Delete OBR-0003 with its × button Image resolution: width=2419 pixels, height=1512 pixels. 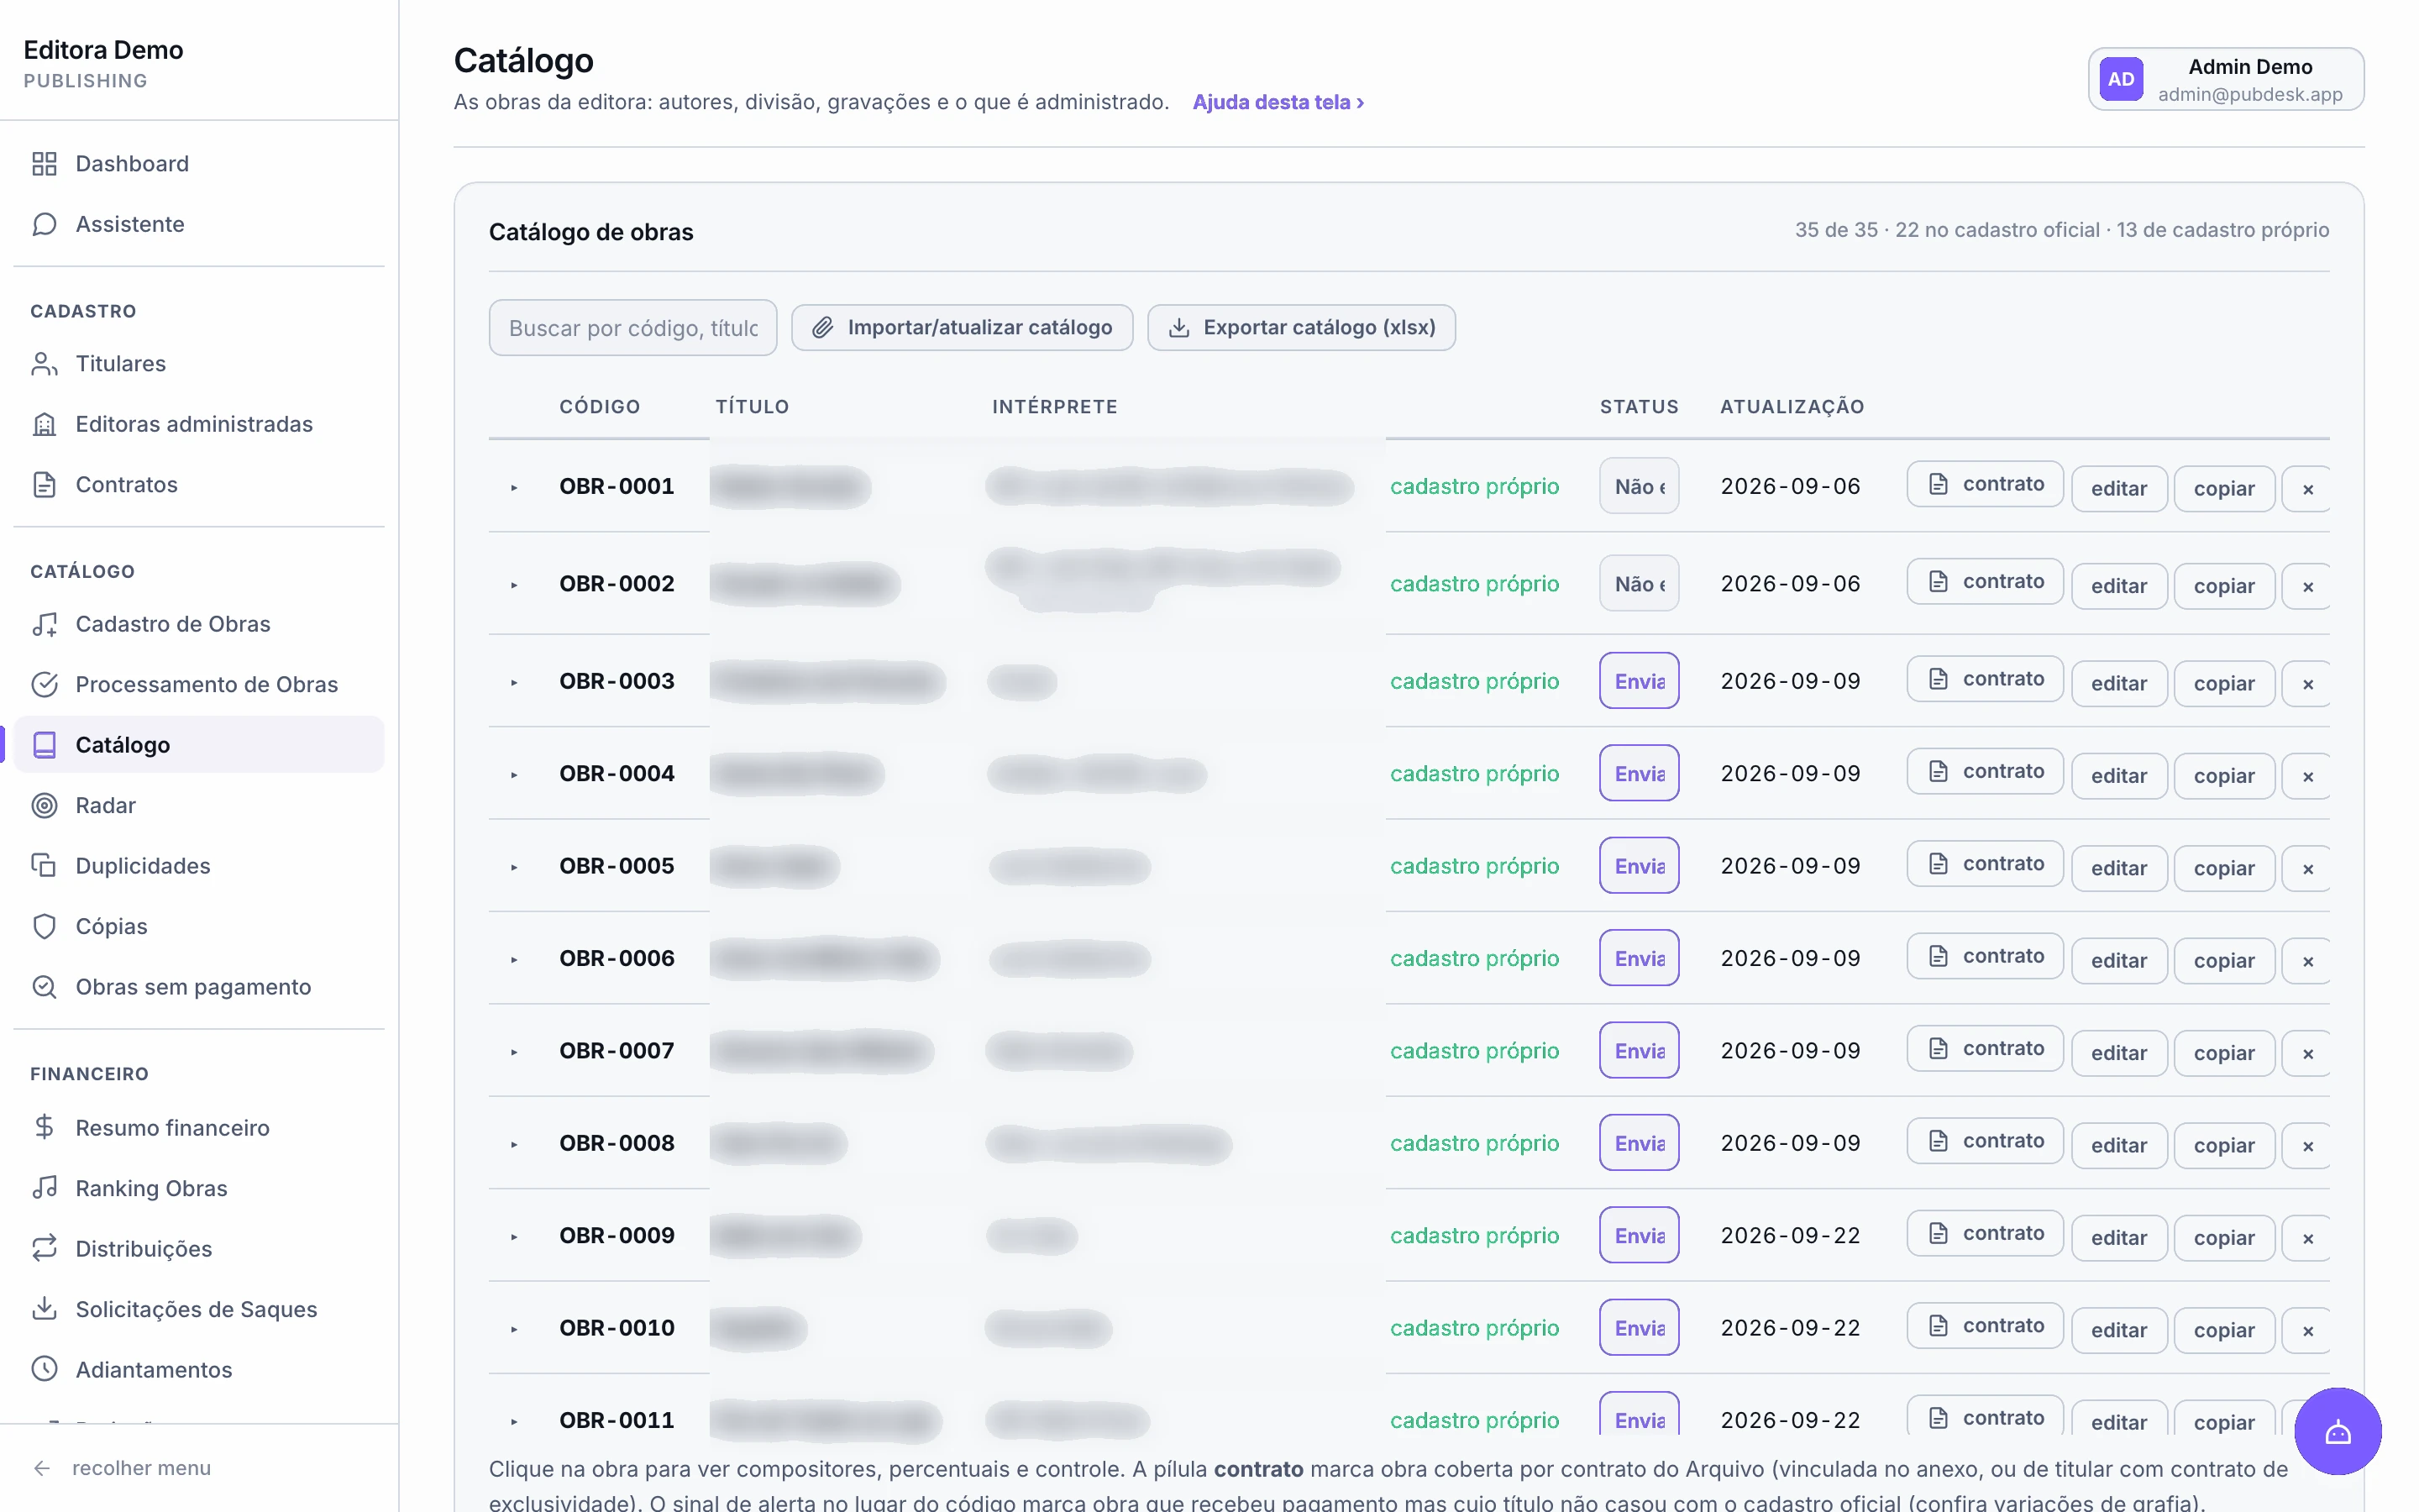pos(2307,684)
